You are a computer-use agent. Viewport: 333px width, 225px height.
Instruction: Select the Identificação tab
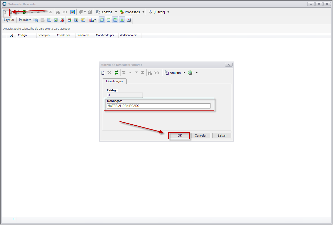pyautogui.click(x=114, y=81)
